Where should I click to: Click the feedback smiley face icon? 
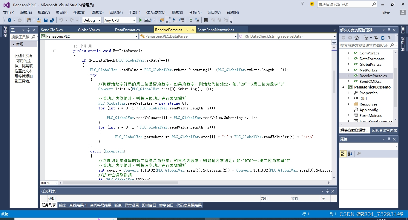click(x=312, y=4)
